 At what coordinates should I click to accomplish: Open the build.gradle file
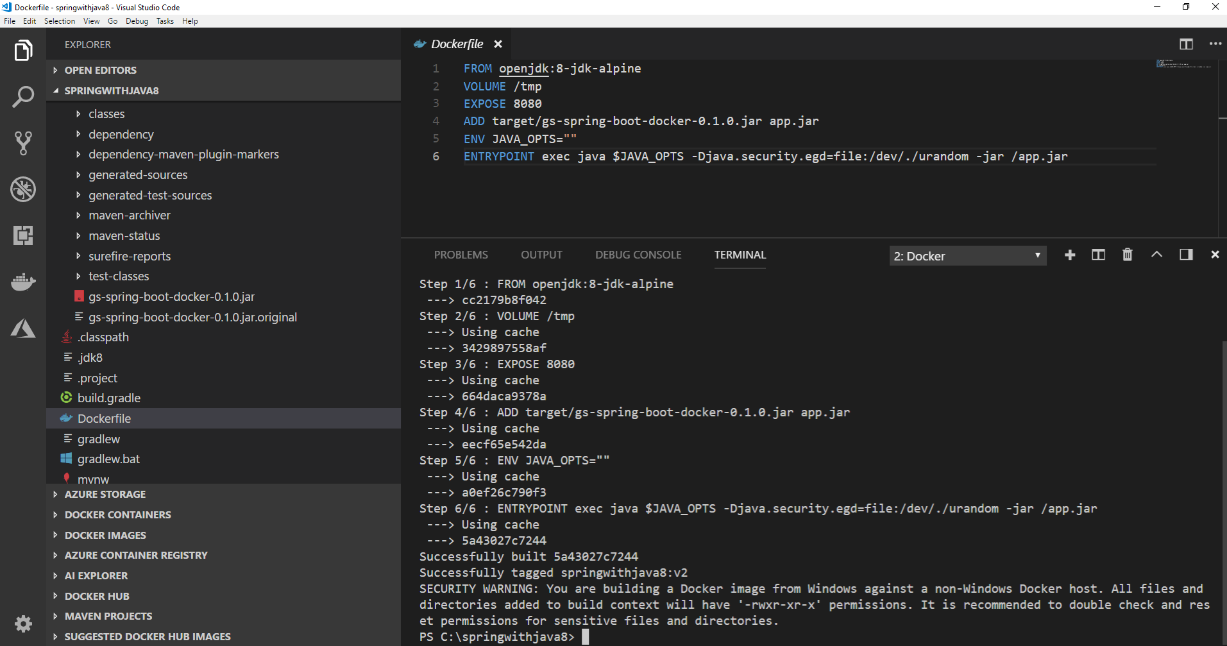[x=223, y=398]
